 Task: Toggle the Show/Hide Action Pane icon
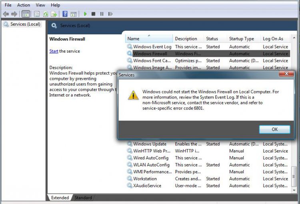click(x=74, y=14)
